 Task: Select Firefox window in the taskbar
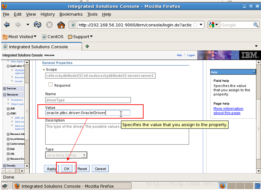(72, 186)
